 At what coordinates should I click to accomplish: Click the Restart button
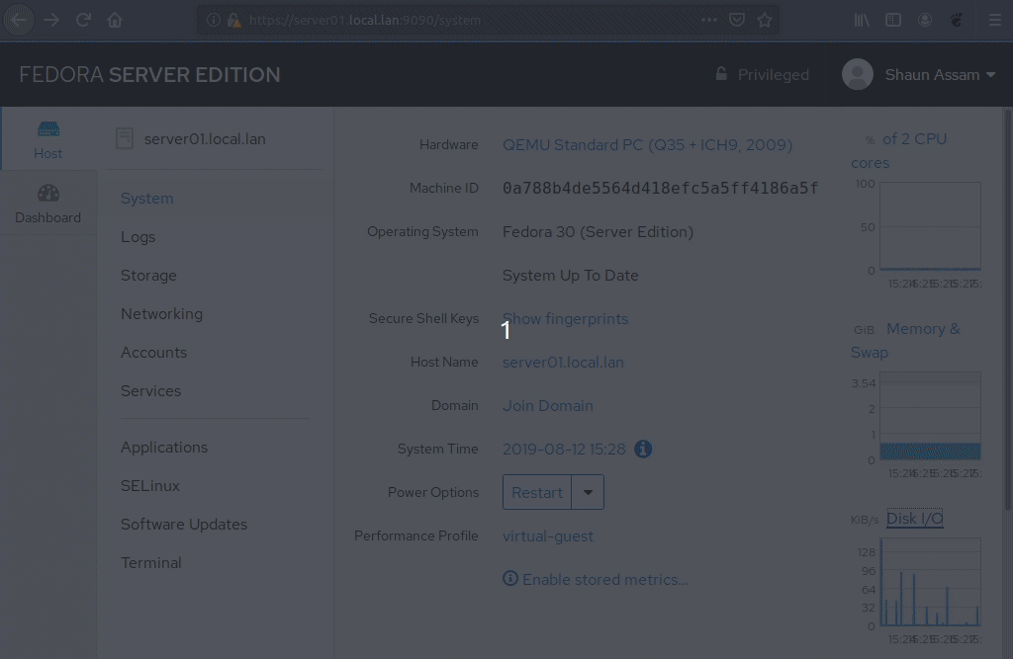[x=537, y=492]
